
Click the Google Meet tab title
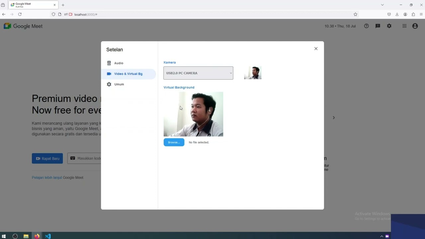tap(23, 4)
